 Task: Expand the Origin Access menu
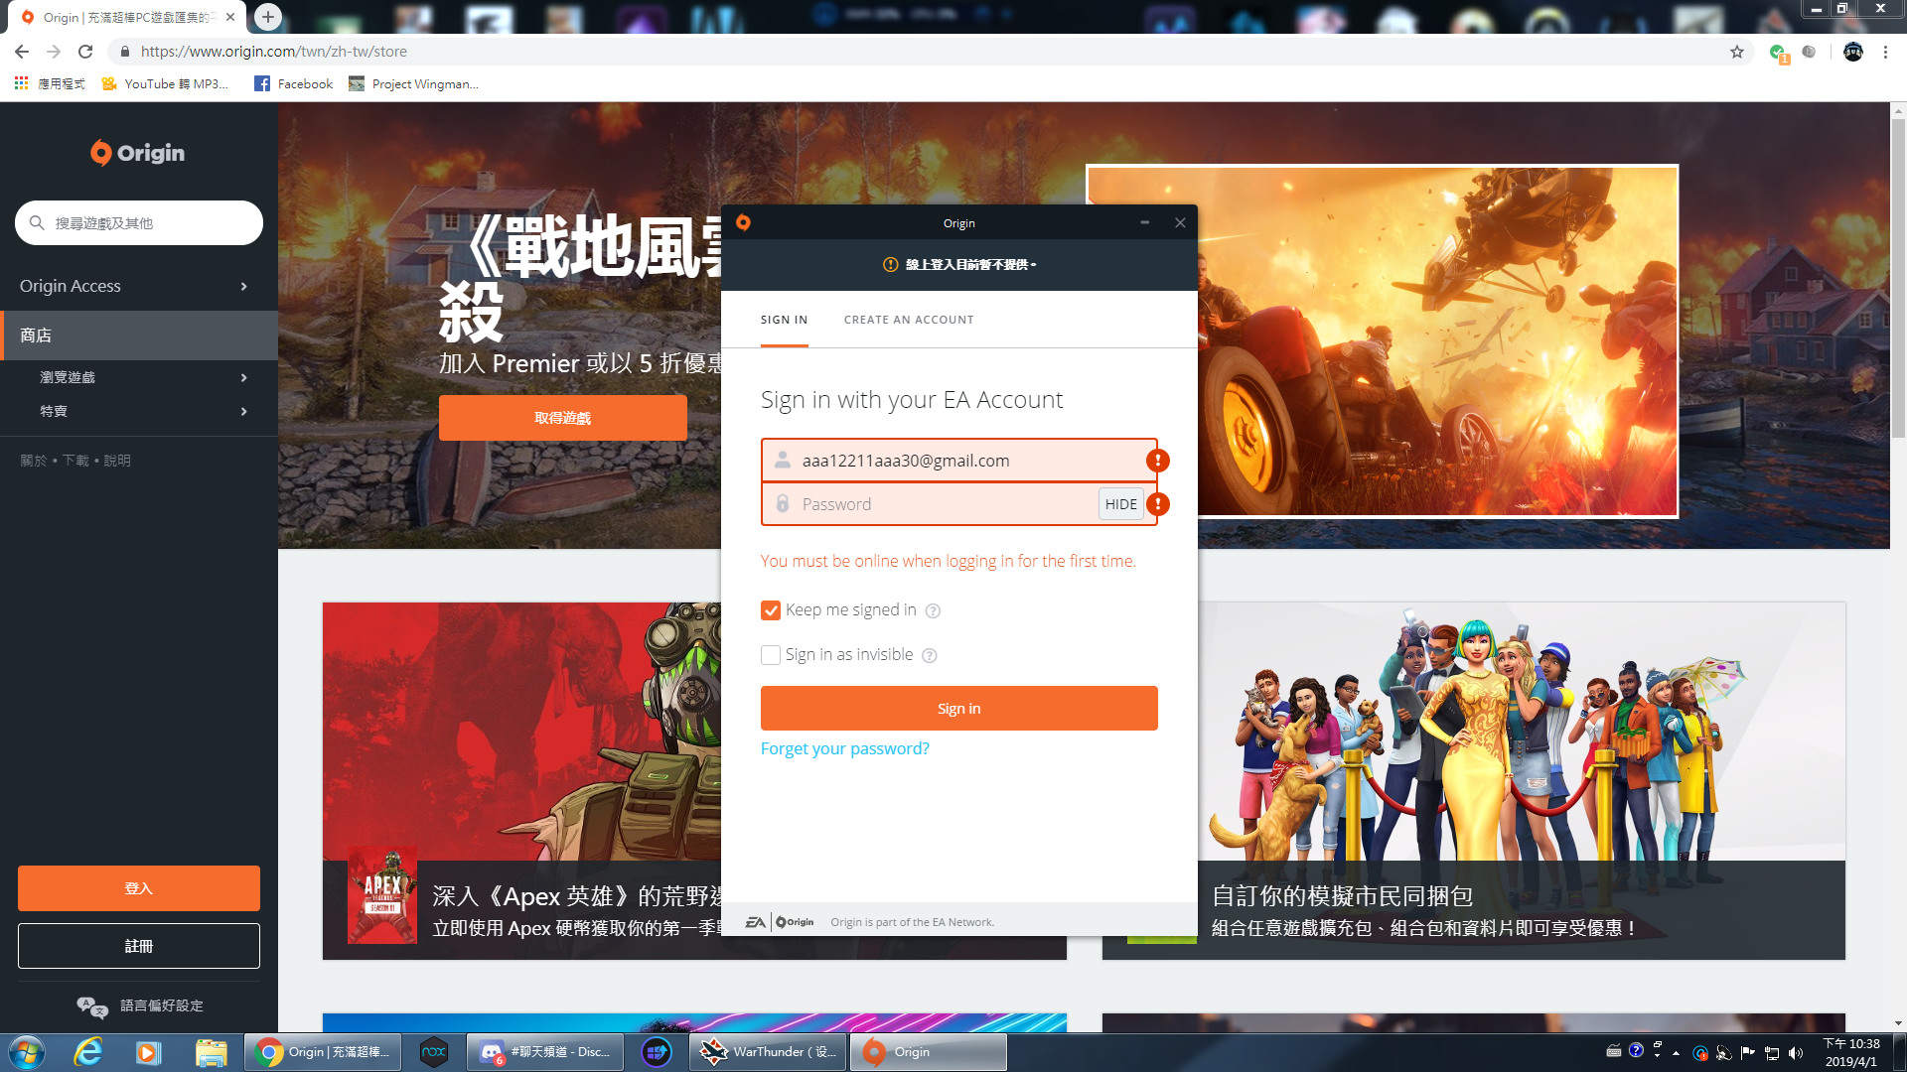[139, 286]
